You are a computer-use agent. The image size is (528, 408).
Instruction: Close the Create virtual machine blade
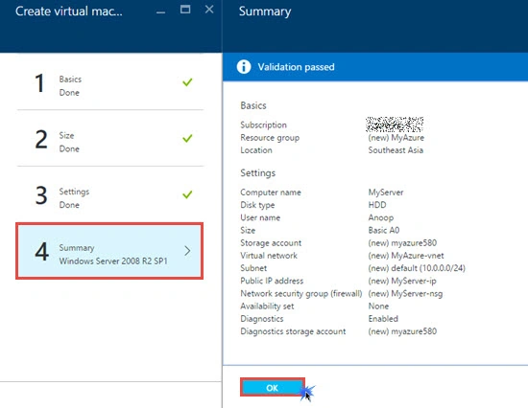209,10
